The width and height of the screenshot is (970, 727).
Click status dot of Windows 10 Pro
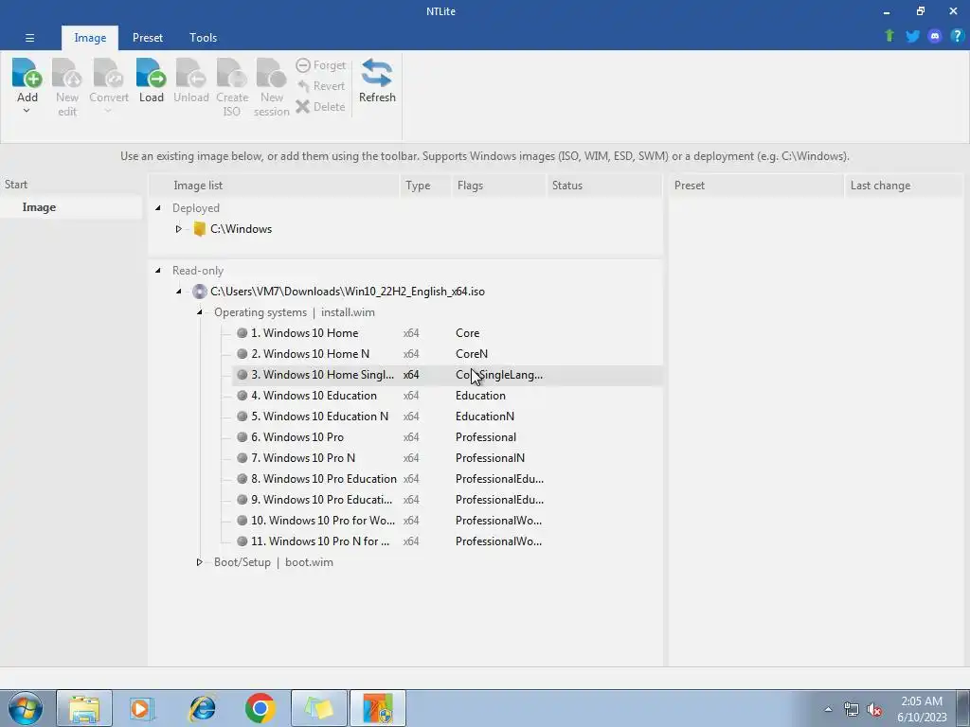pos(242,437)
